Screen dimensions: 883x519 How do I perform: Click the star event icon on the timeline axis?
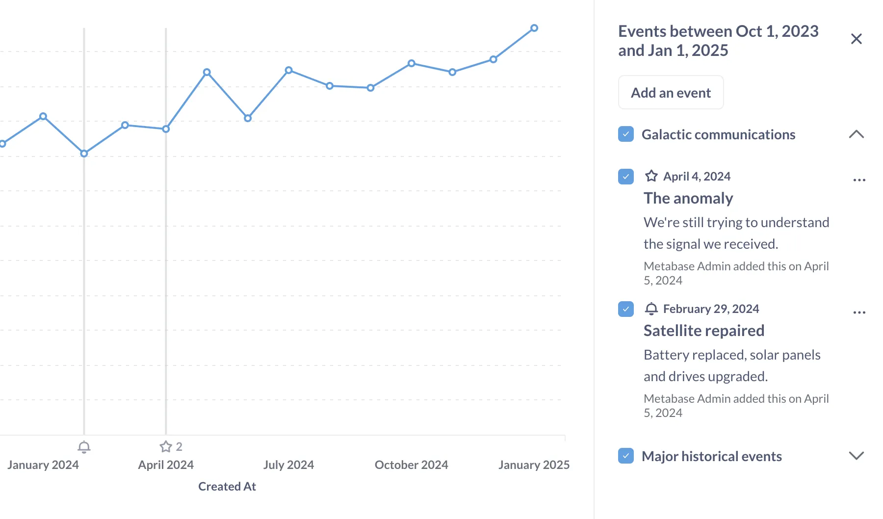pyautogui.click(x=166, y=446)
